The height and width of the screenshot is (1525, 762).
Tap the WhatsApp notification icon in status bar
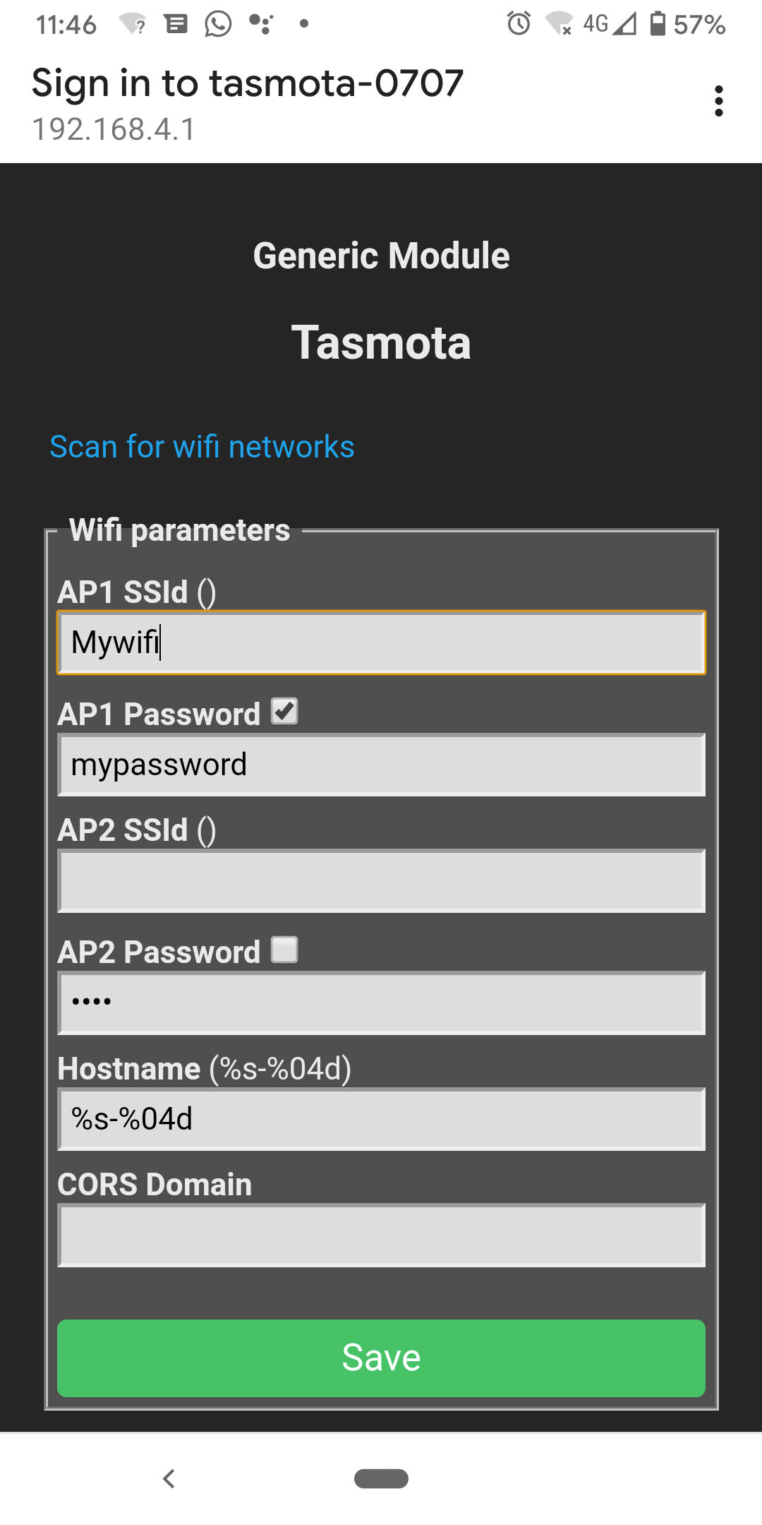click(x=217, y=24)
